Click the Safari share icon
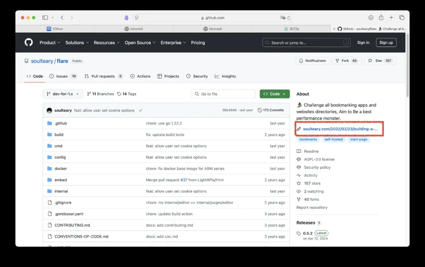The height and width of the screenshot is (267, 425). tap(381, 18)
